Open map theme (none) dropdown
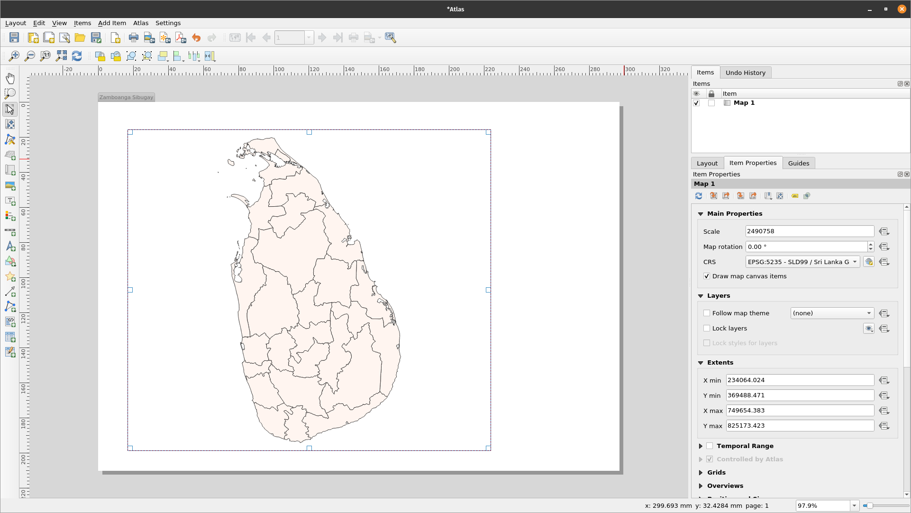This screenshot has width=911, height=513. (x=832, y=313)
